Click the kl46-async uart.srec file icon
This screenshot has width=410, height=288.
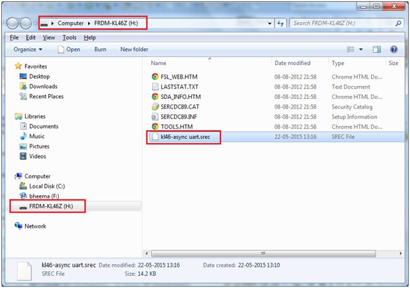155,136
